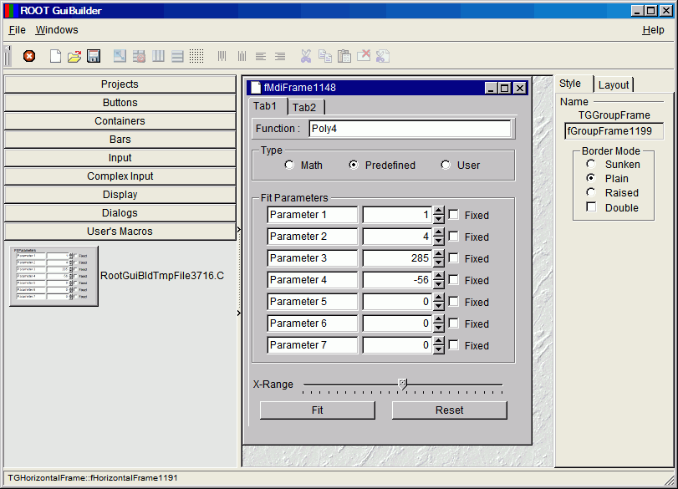Increase Parameter 1 value with up arrow
The height and width of the screenshot is (489, 678).
[439, 211]
